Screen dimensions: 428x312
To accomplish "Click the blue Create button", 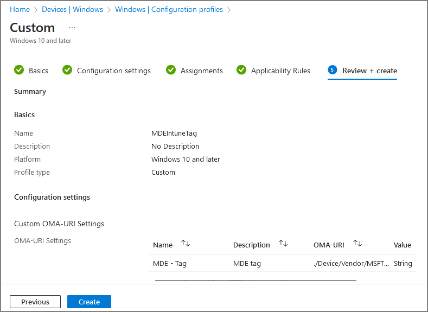I will [x=89, y=302].
